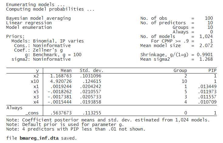
Task: Click the x3 std. dev. value .0205733
Action: (91, 97)
